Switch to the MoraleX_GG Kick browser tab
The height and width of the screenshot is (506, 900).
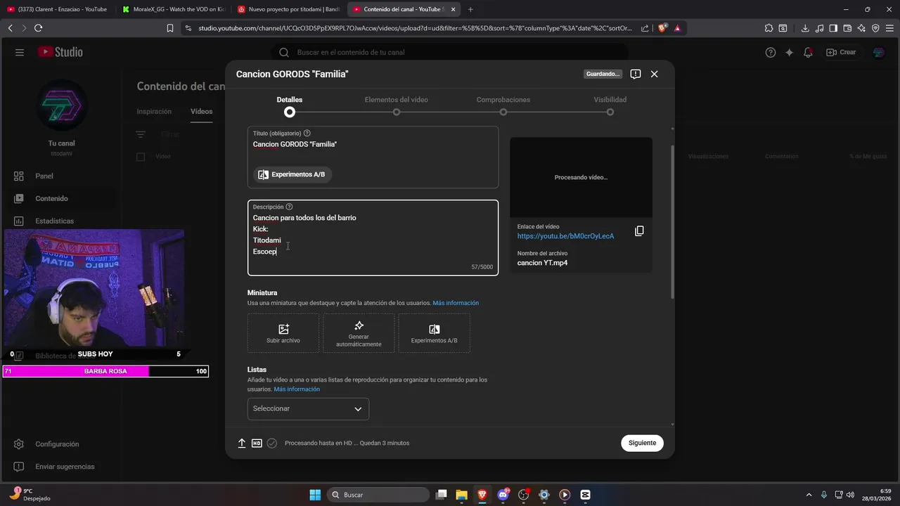[173, 9]
